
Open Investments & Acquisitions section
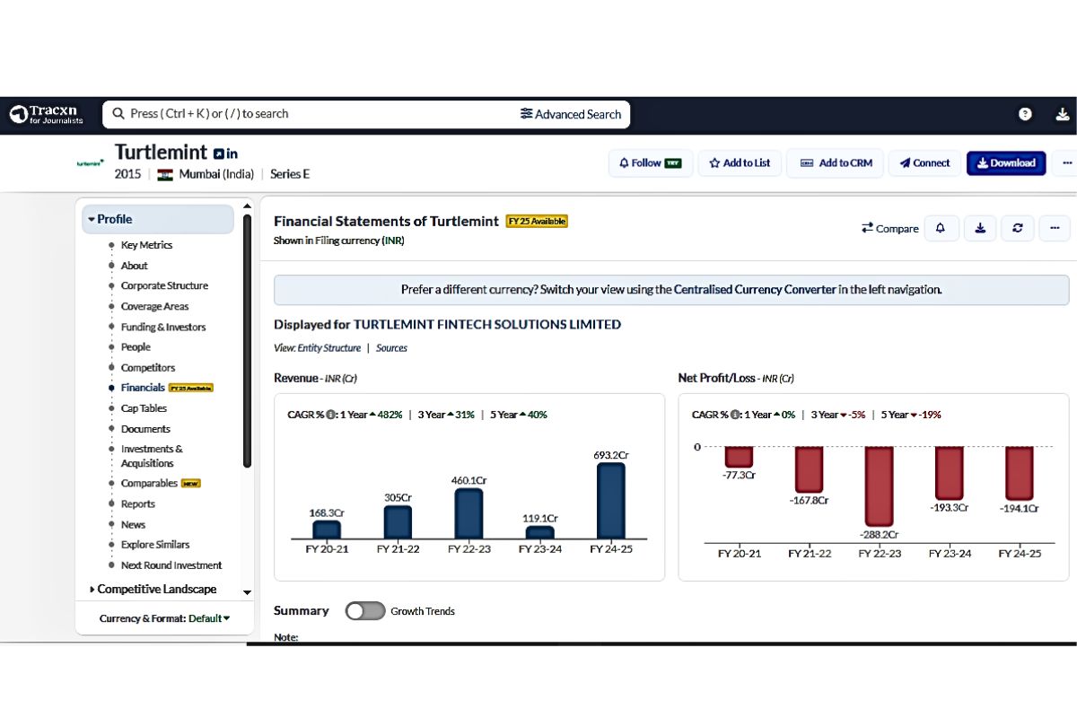[152, 456]
